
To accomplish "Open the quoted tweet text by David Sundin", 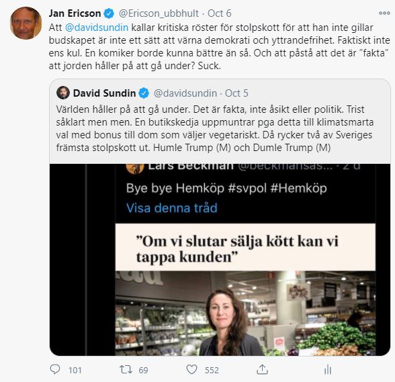I will click(x=215, y=128).
